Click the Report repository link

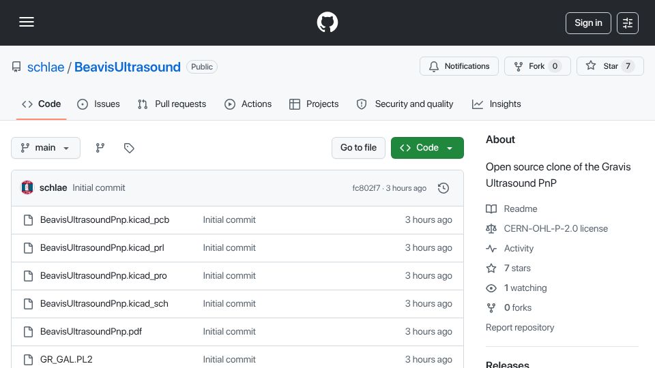coord(520,328)
